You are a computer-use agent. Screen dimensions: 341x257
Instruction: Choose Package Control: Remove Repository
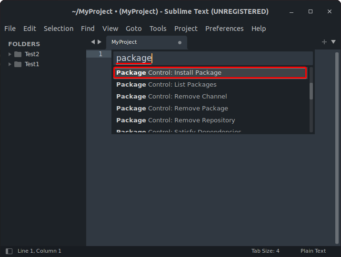click(x=211, y=120)
